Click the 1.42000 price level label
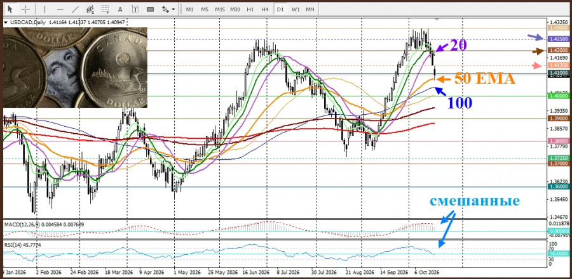The height and width of the screenshot is (279, 572). pos(559,51)
